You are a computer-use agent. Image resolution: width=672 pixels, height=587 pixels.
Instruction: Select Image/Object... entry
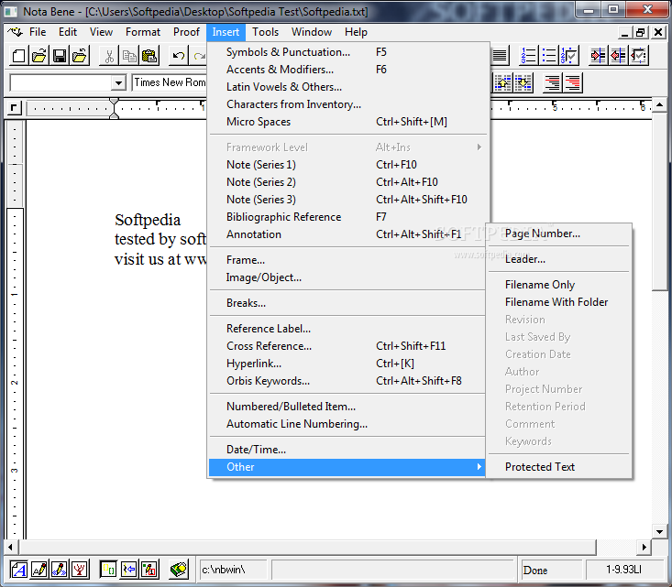point(347,277)
